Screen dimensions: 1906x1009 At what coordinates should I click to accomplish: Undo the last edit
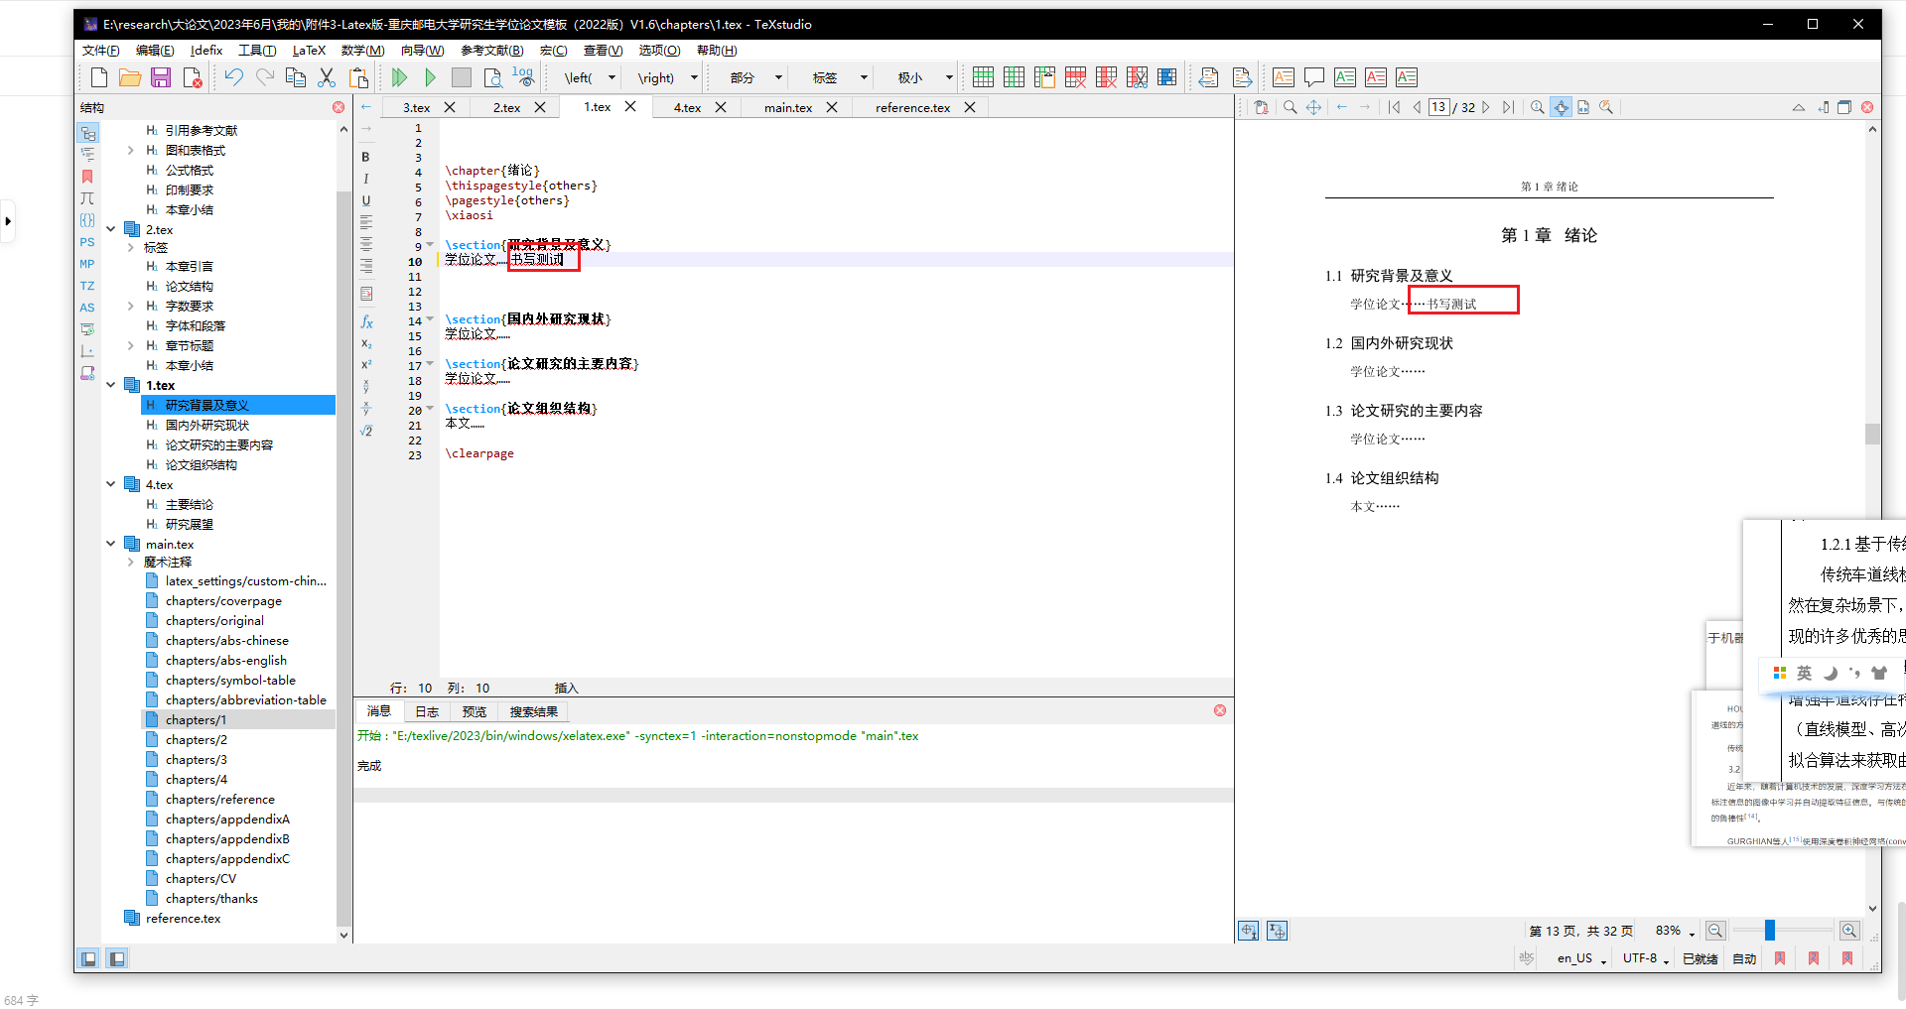[x=233, y=77]
